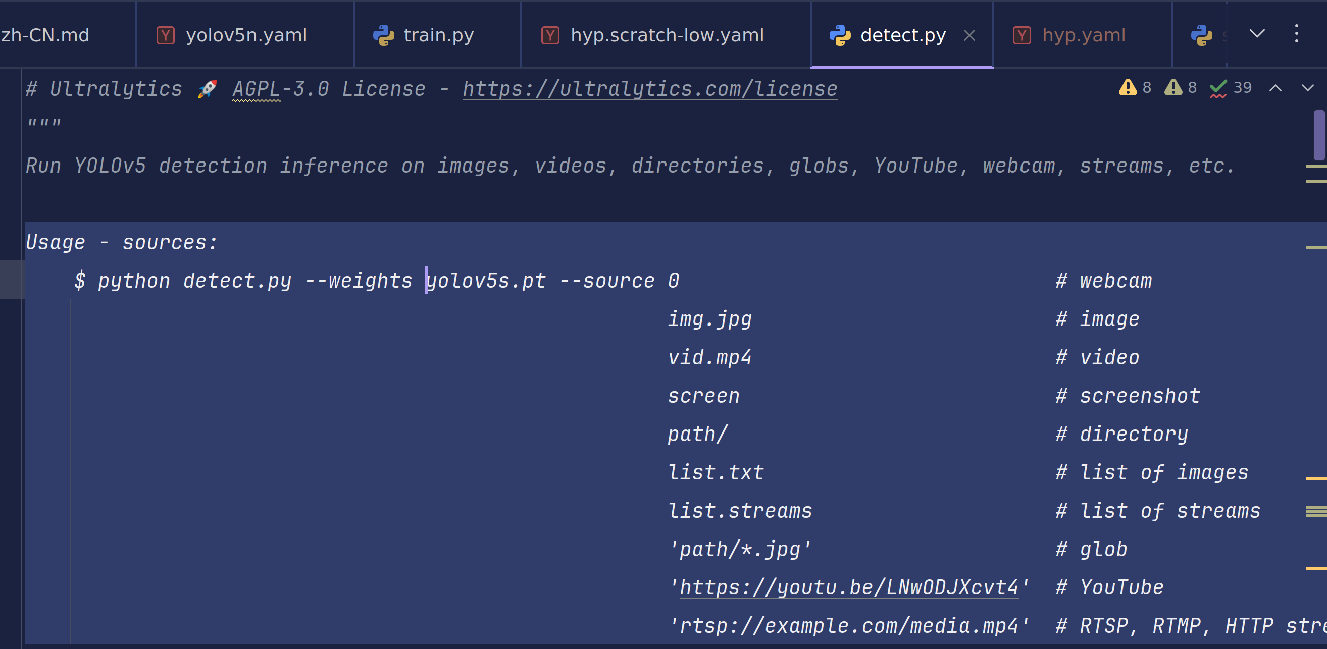Click the partially hidden Python tab icon
Image resolution: width=1327 pixels, height=649 pixels.
(x=1201, y=35)
